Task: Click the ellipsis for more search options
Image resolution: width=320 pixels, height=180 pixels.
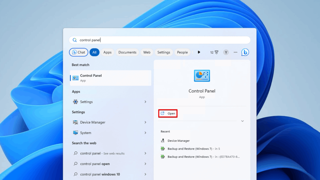Action: [235, 52]
